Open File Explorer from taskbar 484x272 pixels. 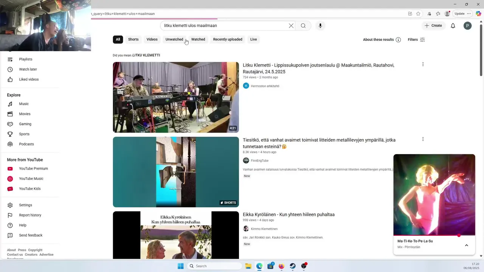pos(248,266)
